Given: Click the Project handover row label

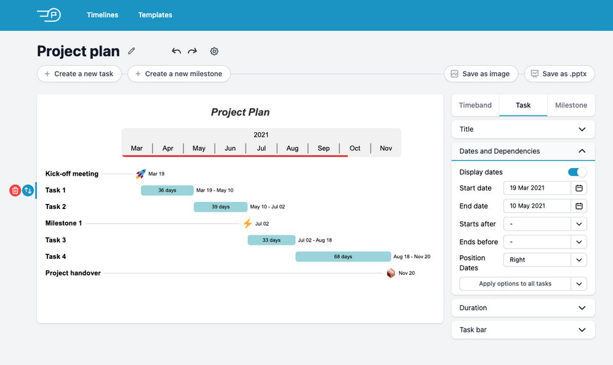Looking at the screenshot, I should point(73,273).
